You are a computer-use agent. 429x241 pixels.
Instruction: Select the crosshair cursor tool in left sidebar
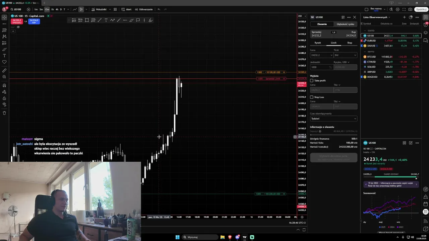4,17
